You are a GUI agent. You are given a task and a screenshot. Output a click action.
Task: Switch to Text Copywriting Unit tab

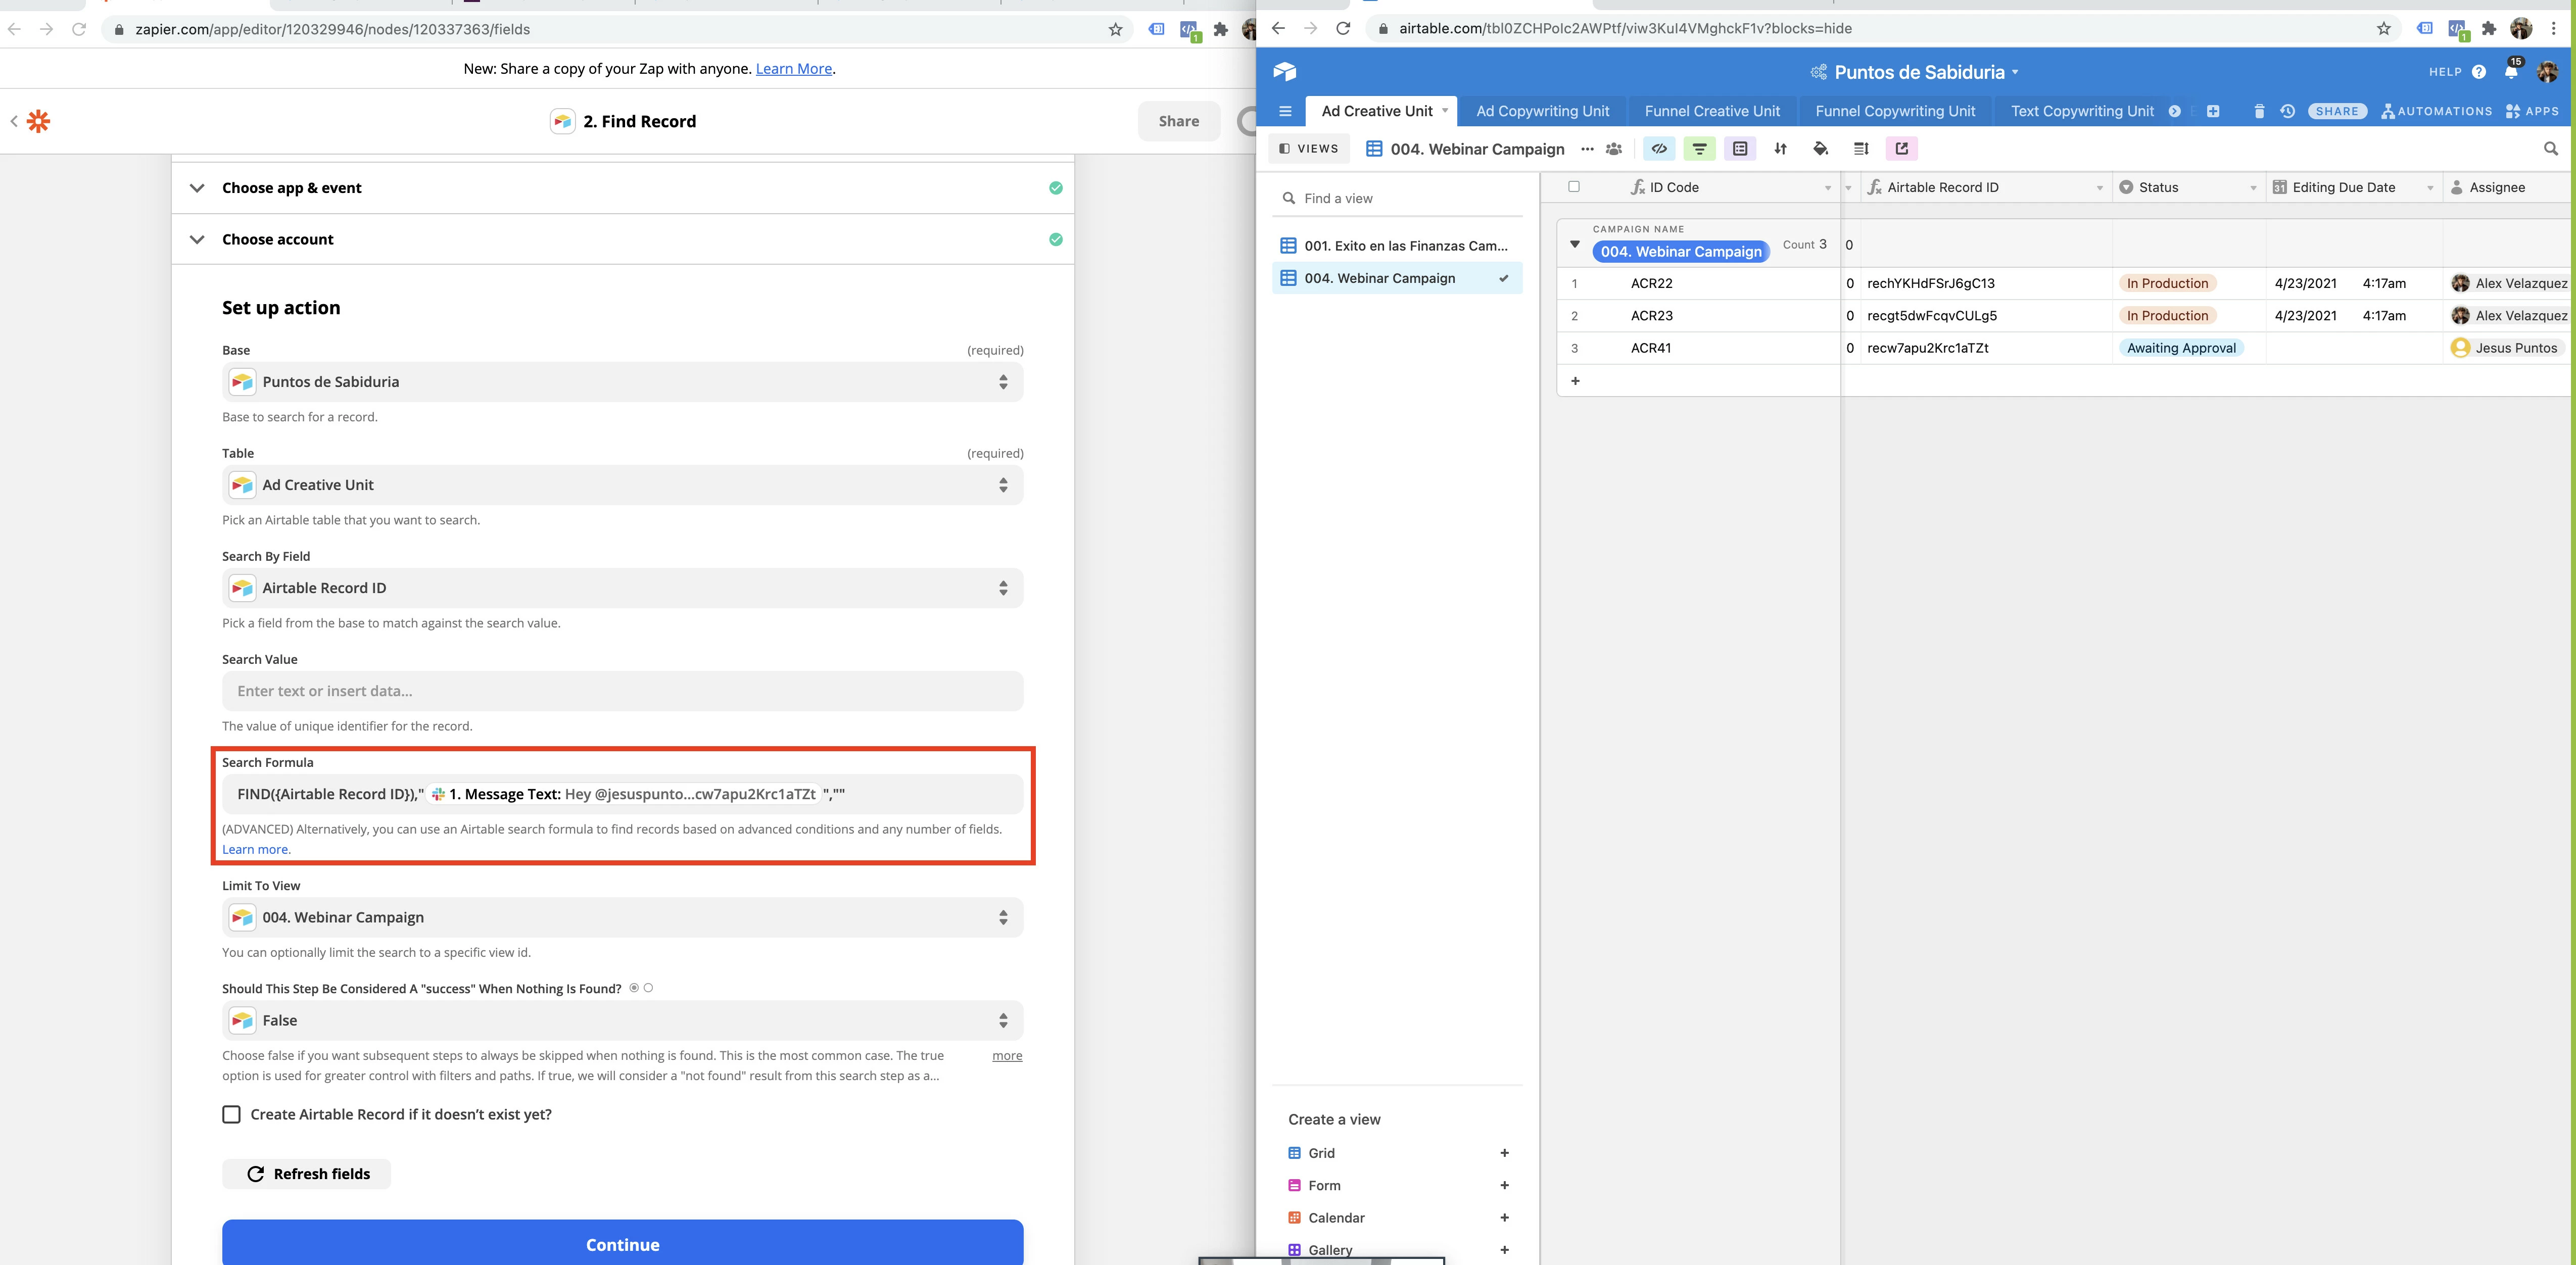point(2082,111)
